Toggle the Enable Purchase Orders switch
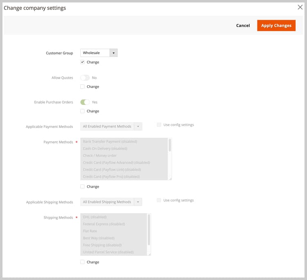 (x=85, y=102)
